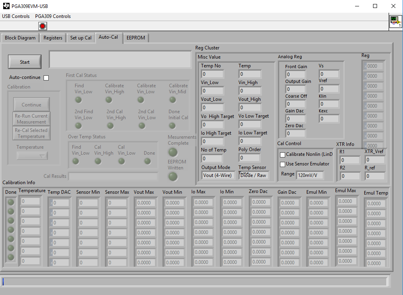Enable the Use Sensor Emulator checkbox
The image size is (403, 295).
point(282,164)
